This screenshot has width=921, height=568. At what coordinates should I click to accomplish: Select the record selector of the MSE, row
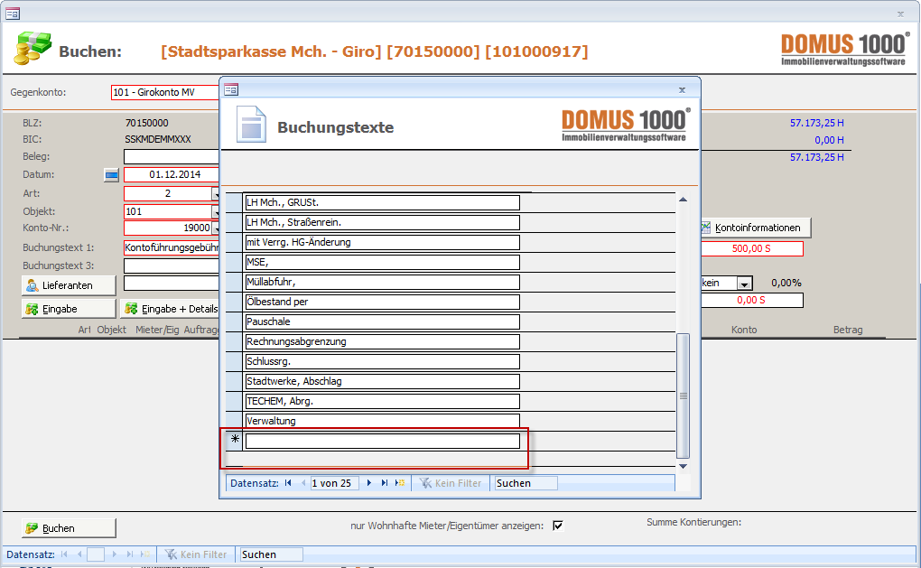[x=235, y=262]
